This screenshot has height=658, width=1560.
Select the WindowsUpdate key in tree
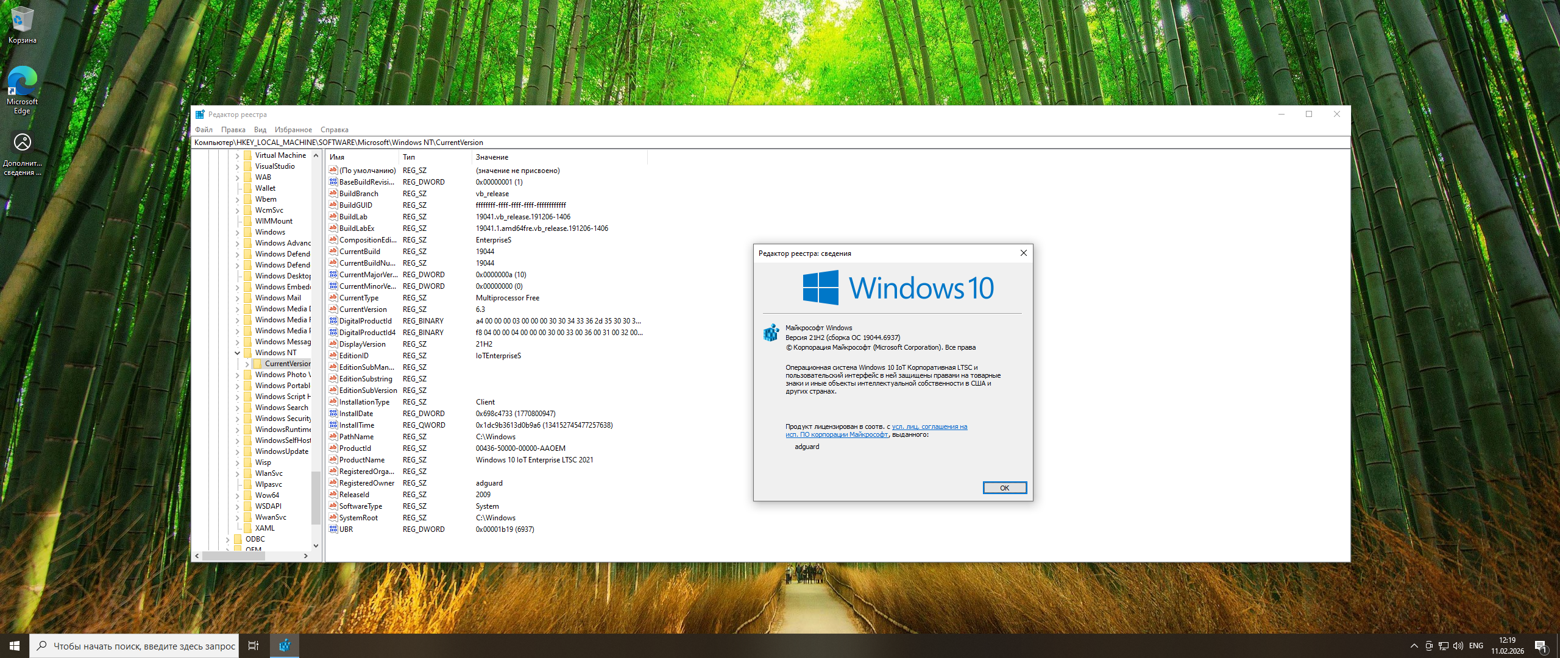pos(282,451)
